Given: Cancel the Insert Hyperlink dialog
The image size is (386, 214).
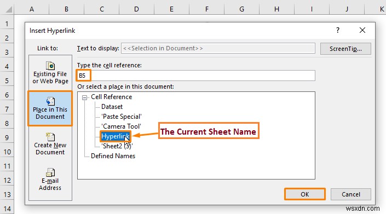Looking at the screenshot, I should (350, 194).
